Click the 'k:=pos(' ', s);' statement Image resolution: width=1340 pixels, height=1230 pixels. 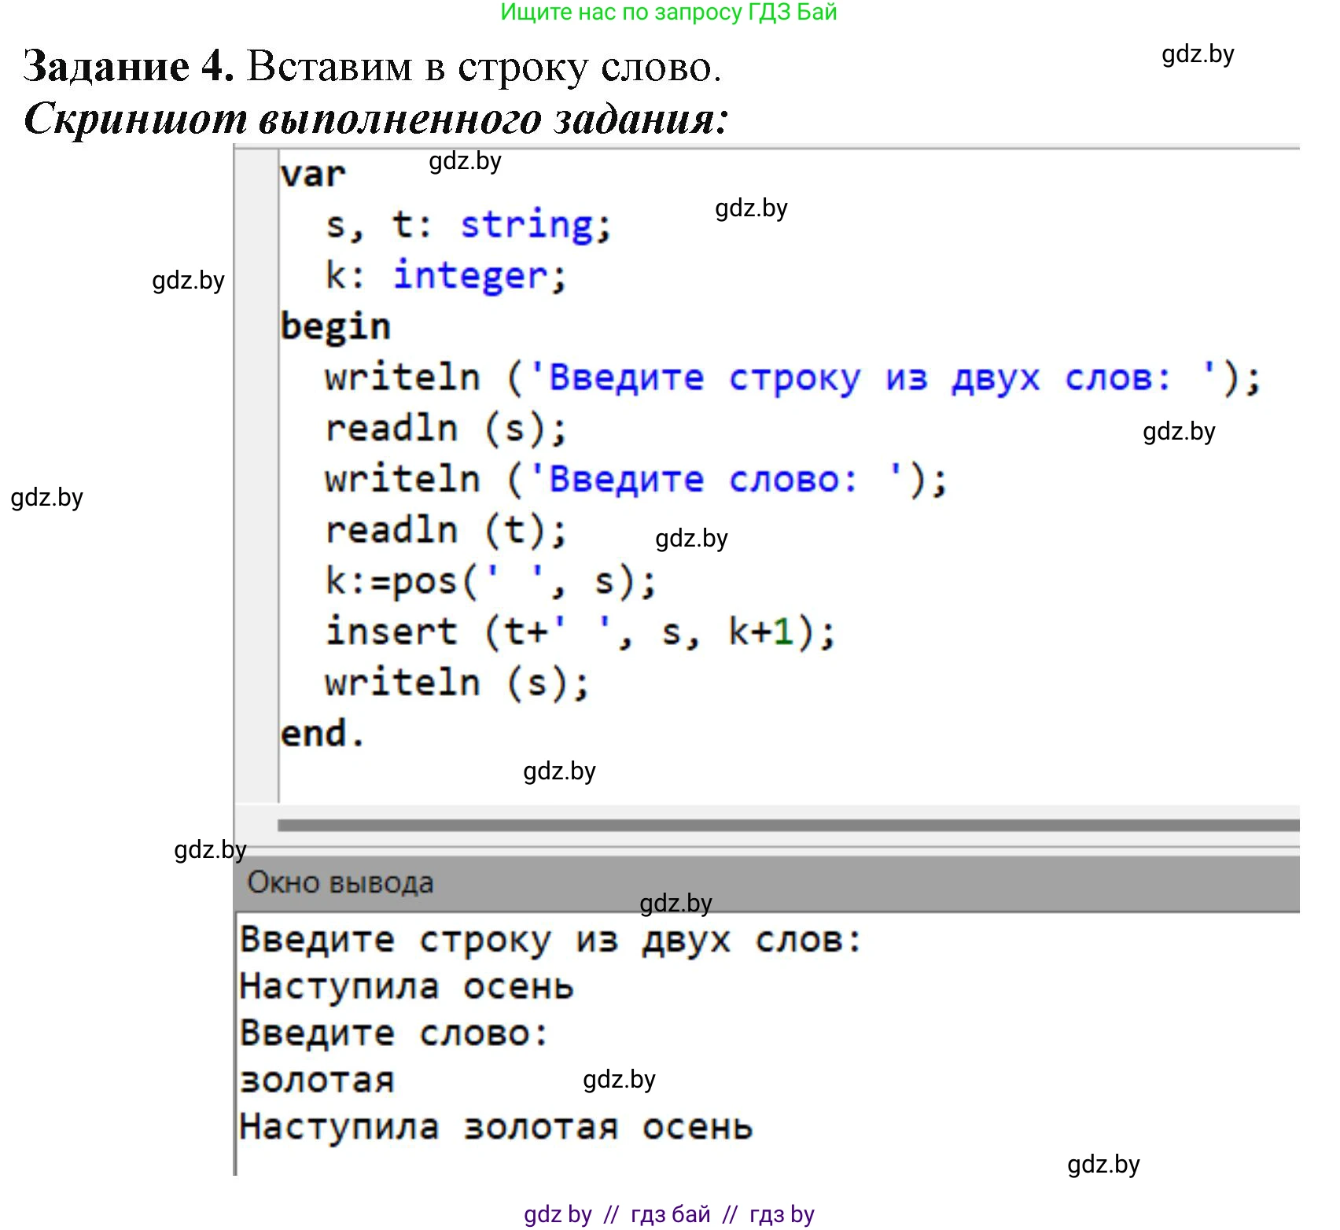tap(491, 582)
